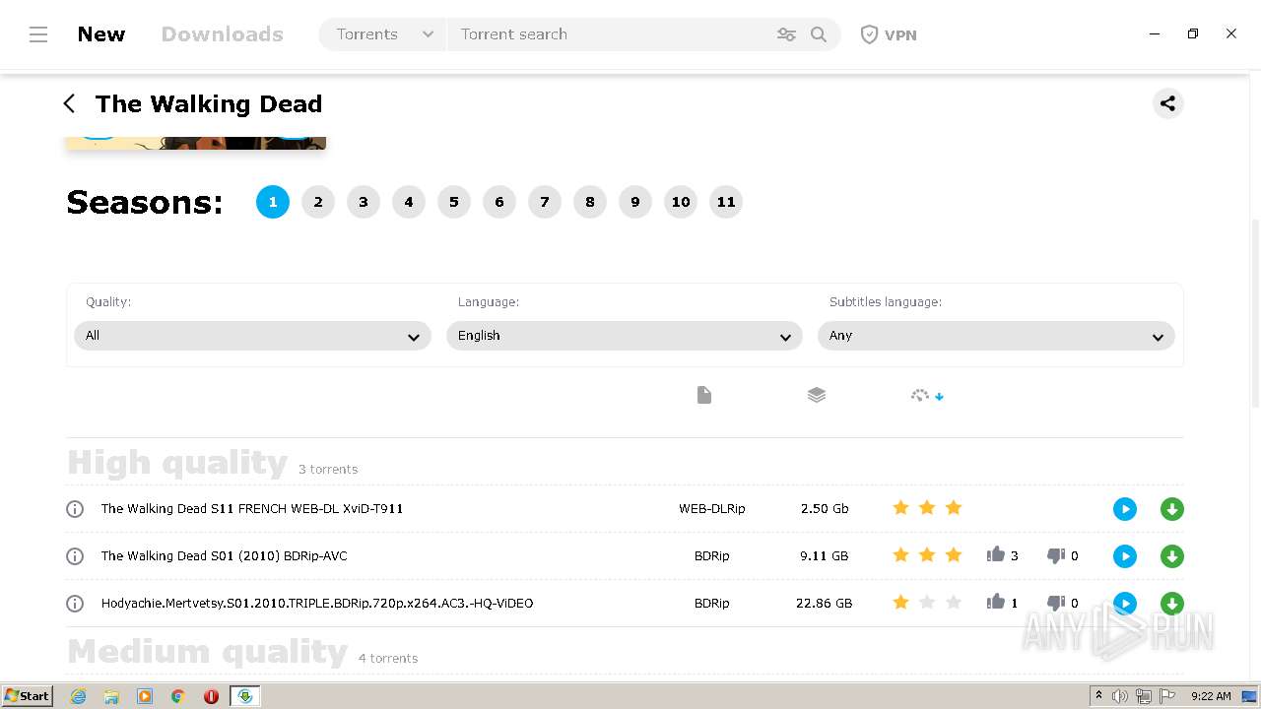Open the Windows Start menu
This screenshot has width=1261, height=709.
point(27,696)
